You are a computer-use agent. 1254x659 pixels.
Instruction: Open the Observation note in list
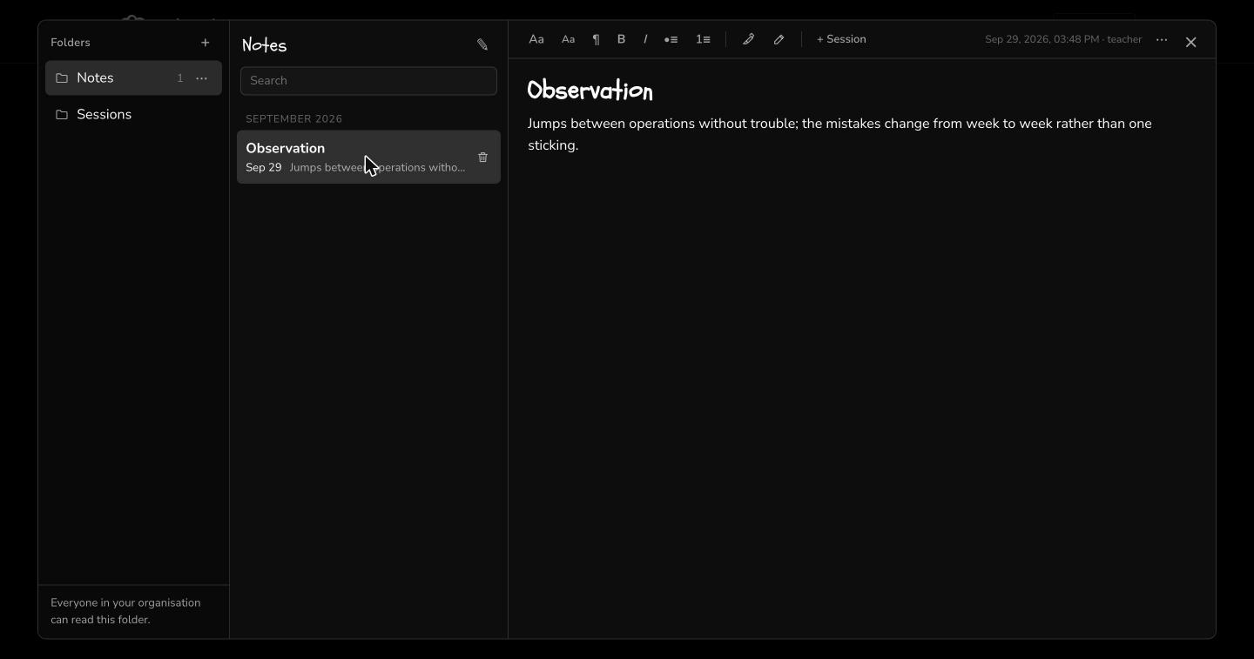click(x=368, y=157)
